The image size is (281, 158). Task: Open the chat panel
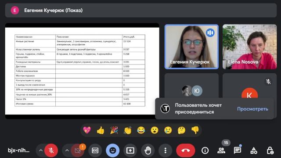point(238,151)
